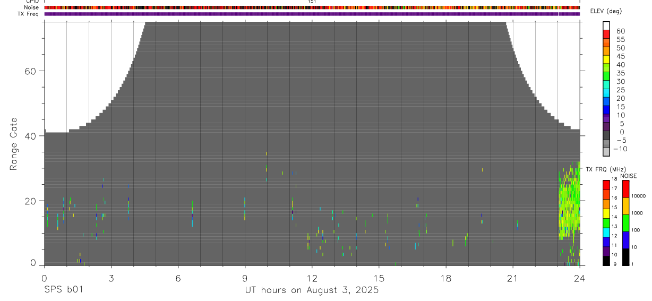Click the multicolored Noise strip above the plot

click(312, 7)
